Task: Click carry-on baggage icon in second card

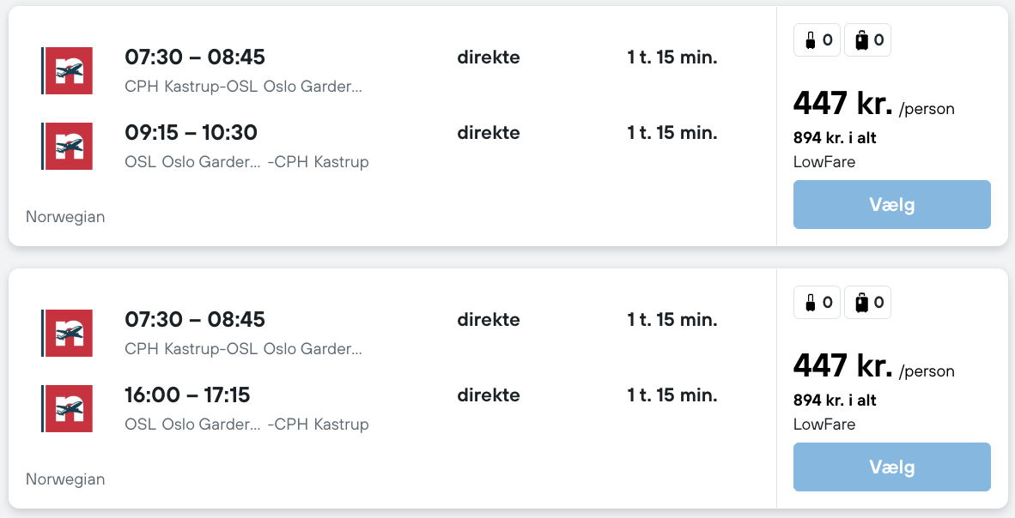Action: point(810,302)
